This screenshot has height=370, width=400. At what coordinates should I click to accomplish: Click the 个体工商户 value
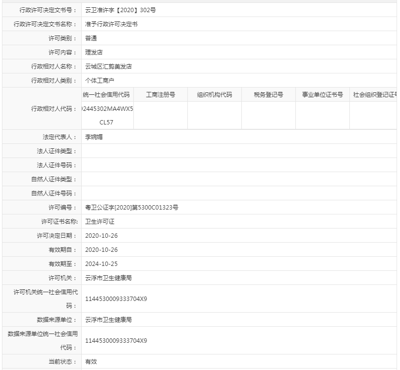(99, 81)
